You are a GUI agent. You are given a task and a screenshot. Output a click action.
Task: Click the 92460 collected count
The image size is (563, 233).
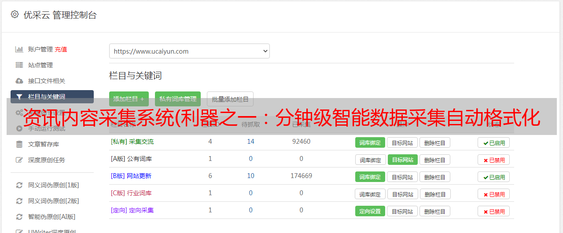(x=301, y=142)
